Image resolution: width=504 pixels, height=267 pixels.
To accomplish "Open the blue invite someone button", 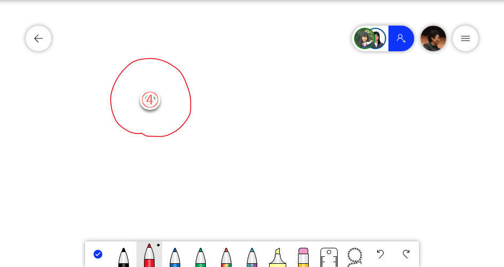I will pos(401,38).
